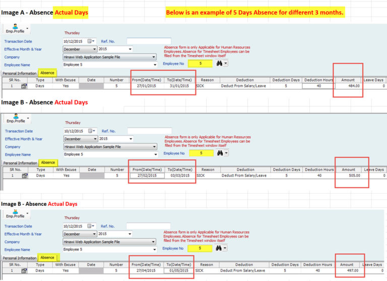Click binoculars search icon in top form
The image size is (387, 281).
(x=219, y=63)
